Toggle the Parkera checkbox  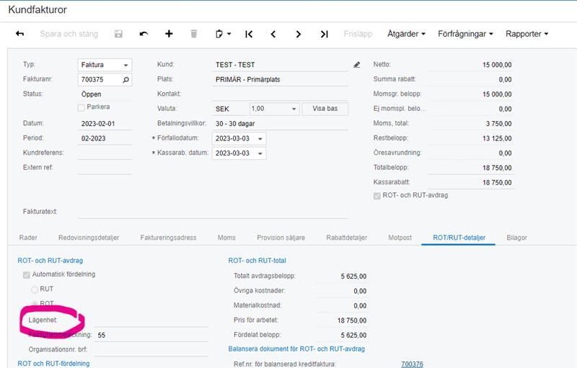point(82,107)
